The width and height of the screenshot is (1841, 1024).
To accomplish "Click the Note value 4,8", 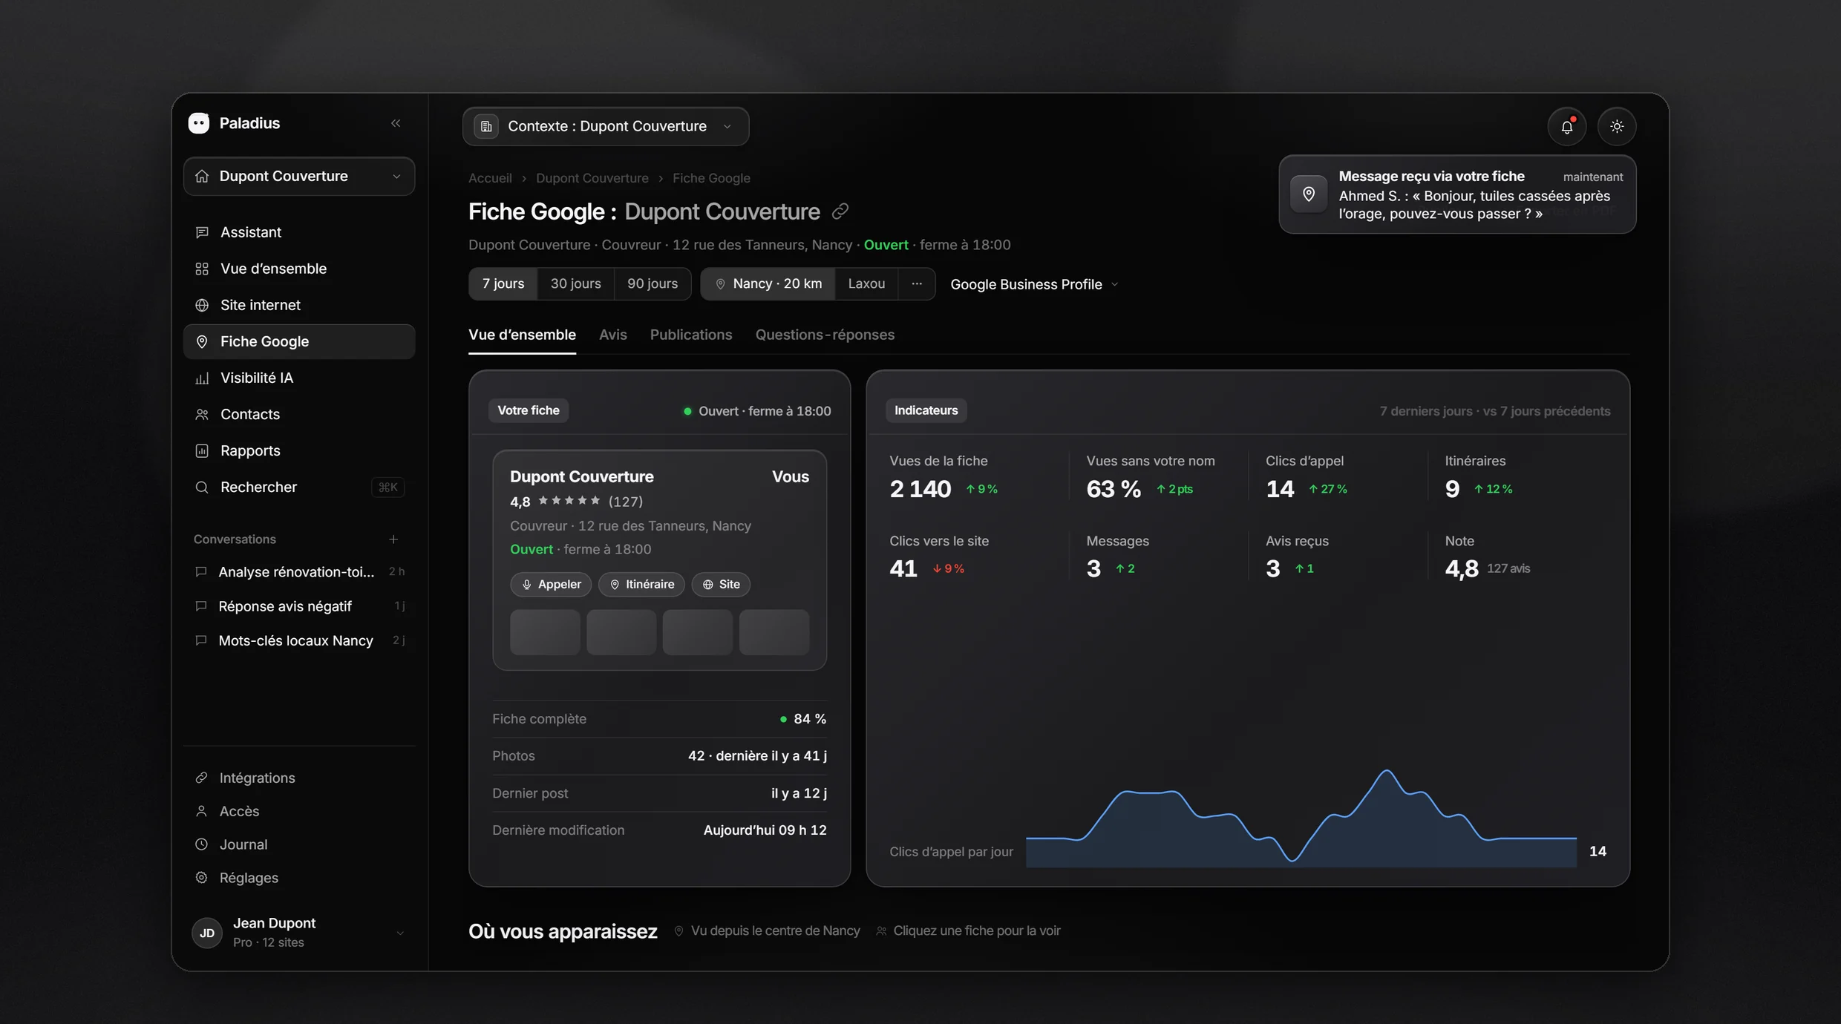I will (1462, 568).
